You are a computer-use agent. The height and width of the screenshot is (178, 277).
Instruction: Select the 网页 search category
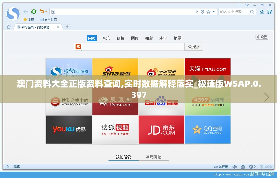pos(92,38)
